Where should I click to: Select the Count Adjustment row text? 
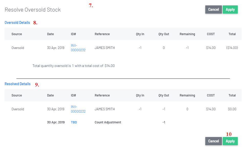pyautogui.click(x=108, y=122)
